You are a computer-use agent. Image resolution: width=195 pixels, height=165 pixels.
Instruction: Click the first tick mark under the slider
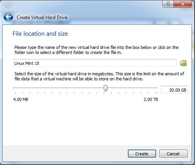point(15,93)
